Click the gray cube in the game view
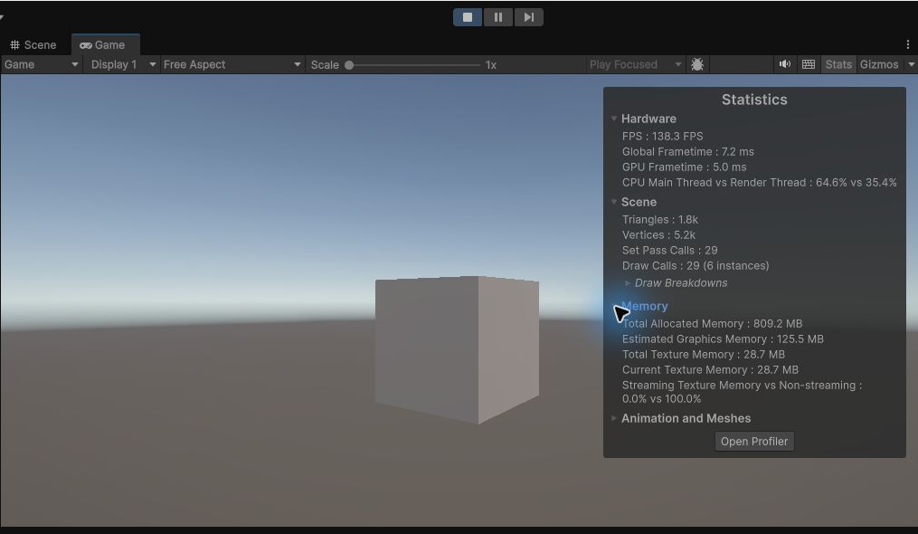The height and width of the screenshot is (534, 918). pos(457,349)
